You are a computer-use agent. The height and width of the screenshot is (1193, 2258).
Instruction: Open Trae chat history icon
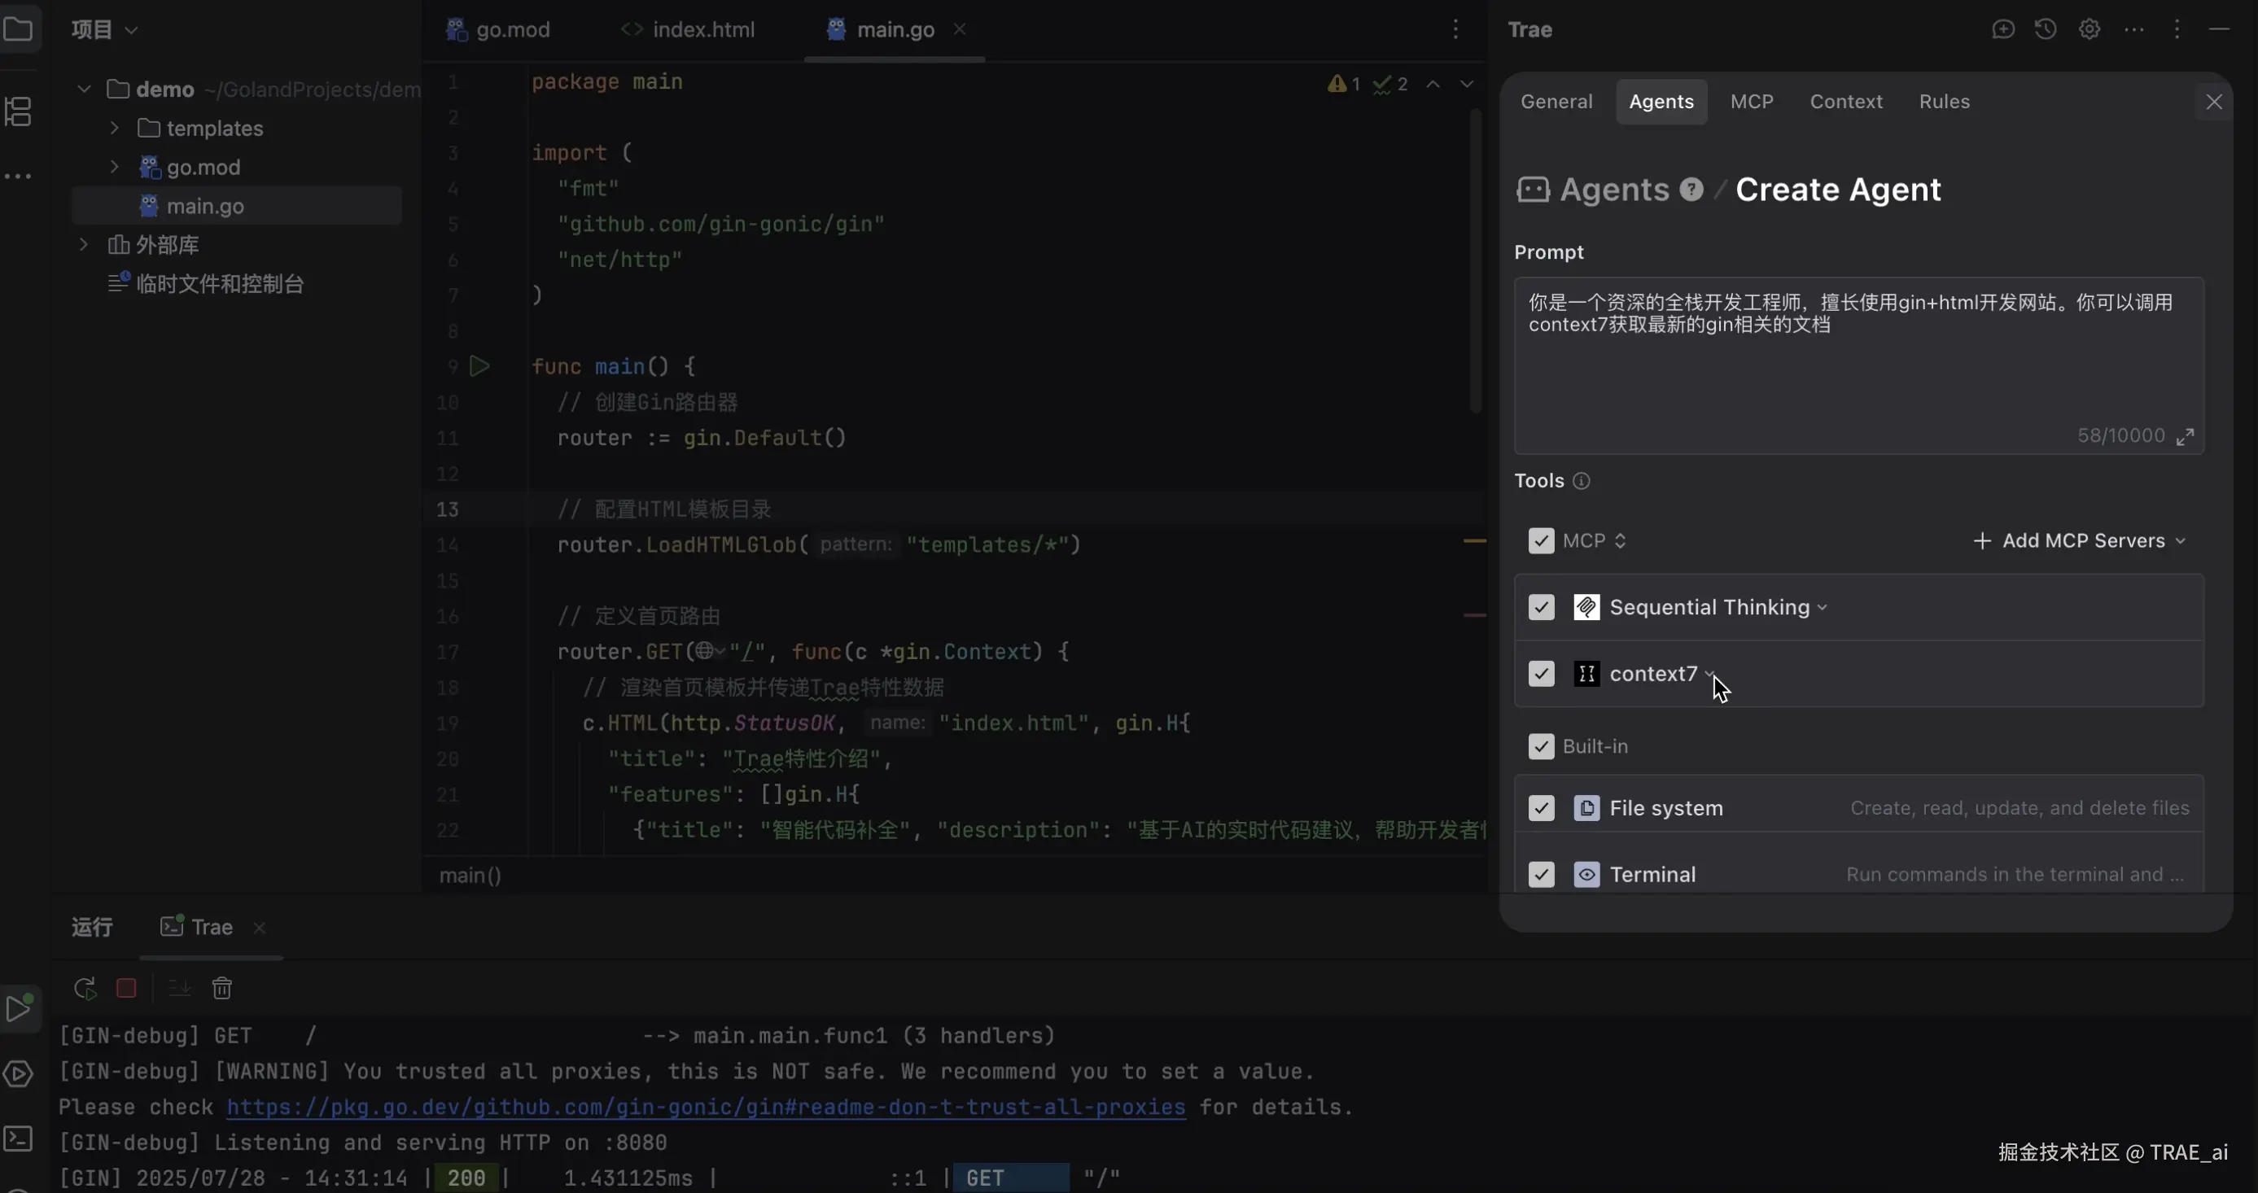point(2046,30)
